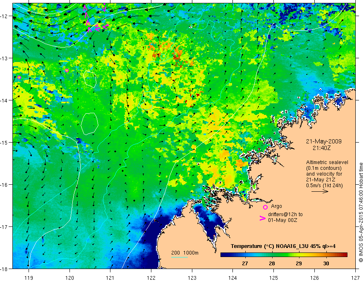
Task: Click the Argo magenta circle legend symbol
Action: tap(265, 207)
